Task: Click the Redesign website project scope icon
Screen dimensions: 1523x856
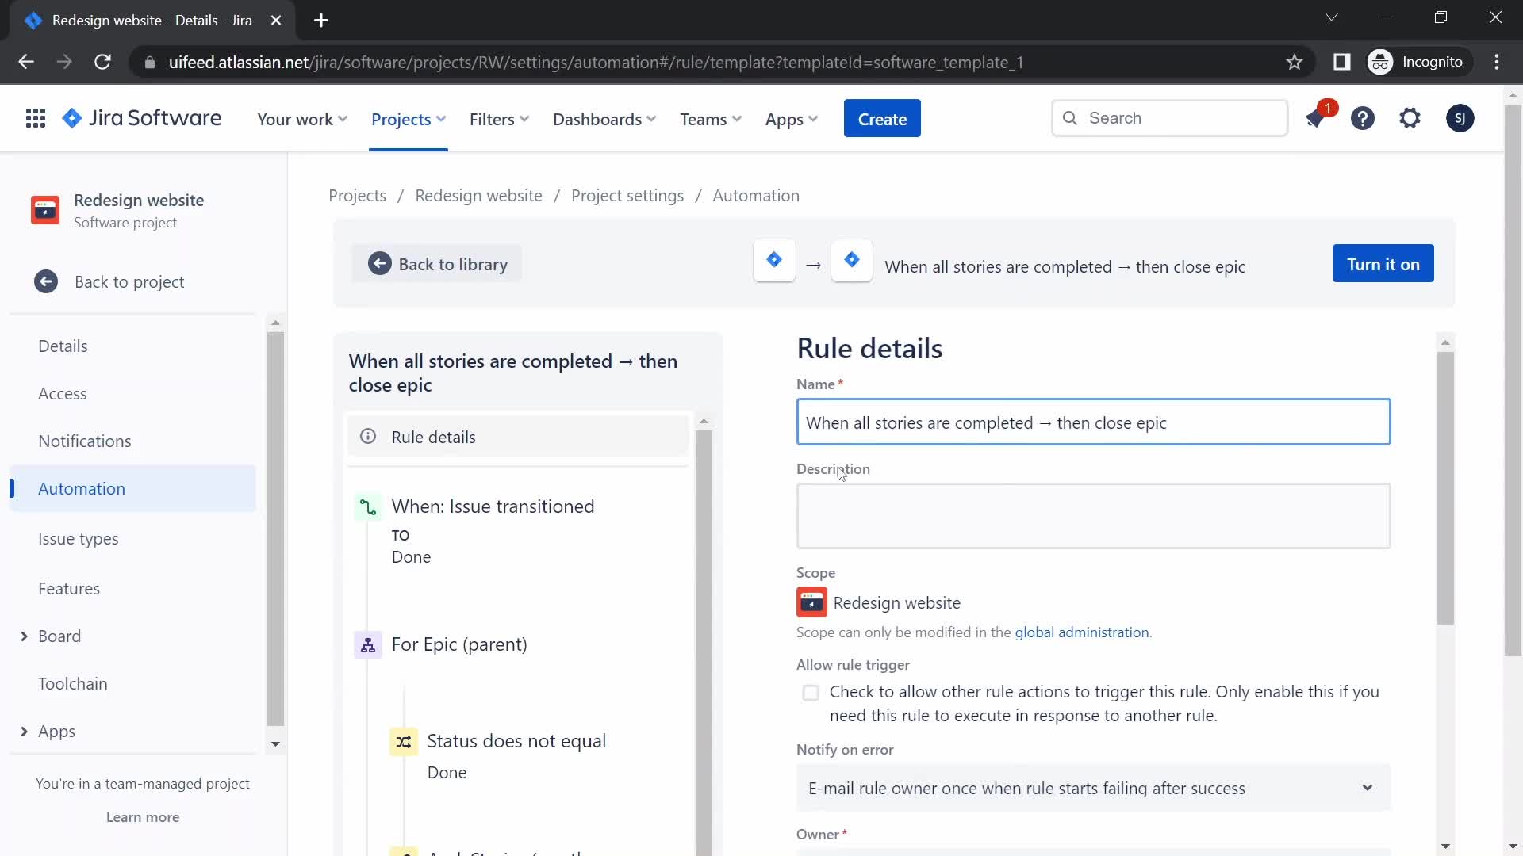Action: coord(811,603)
